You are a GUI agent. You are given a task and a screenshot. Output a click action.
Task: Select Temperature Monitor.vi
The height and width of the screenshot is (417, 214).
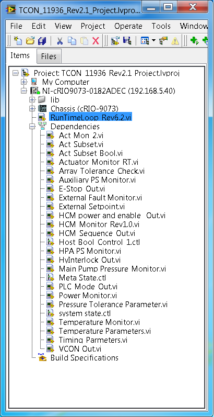click(x=99, y=322)
